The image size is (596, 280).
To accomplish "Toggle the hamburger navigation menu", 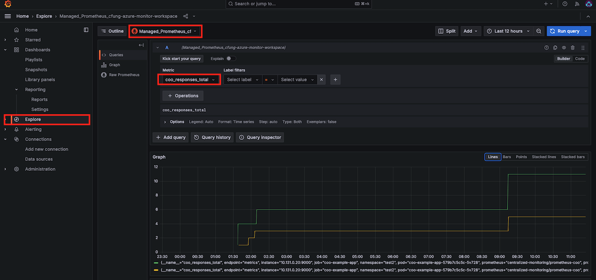I will click(7, 16).
